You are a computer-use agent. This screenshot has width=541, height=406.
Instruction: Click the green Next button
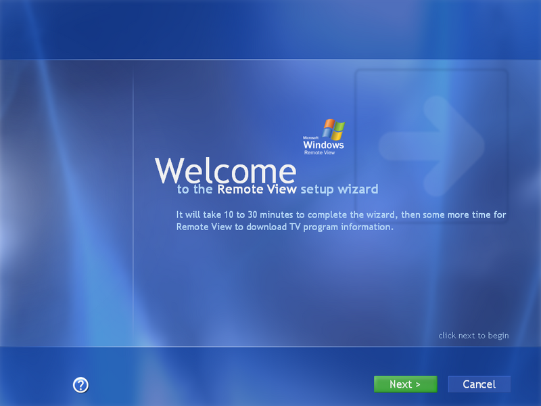click(405, 384)
